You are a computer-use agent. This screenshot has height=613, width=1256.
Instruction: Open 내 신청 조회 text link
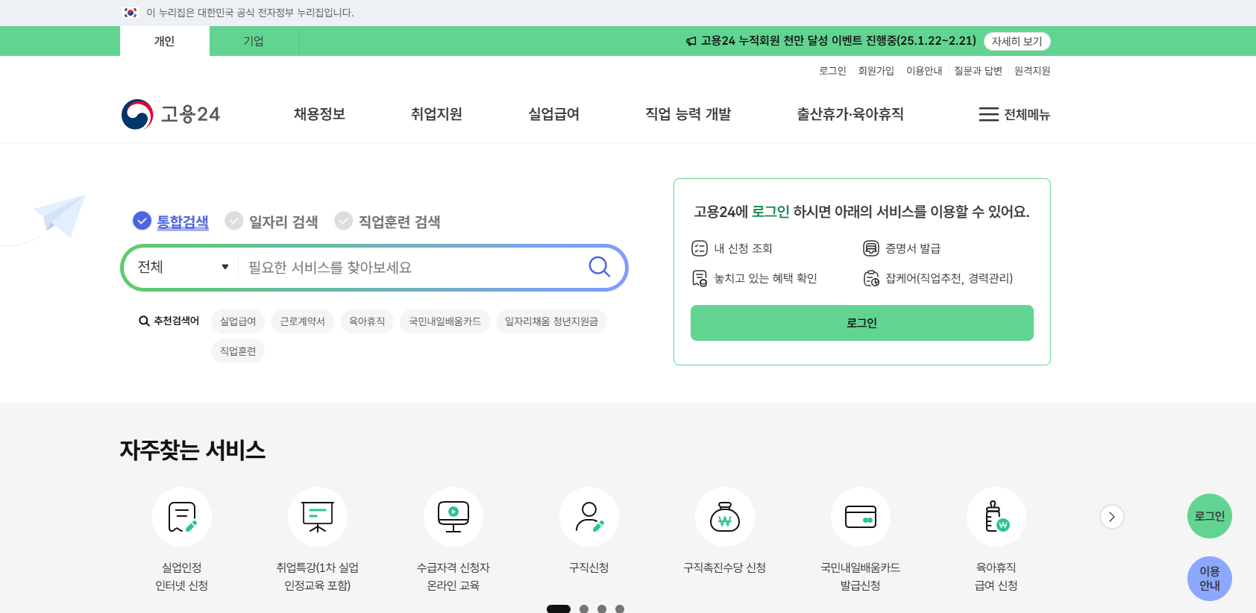click(x=743, y=248)
